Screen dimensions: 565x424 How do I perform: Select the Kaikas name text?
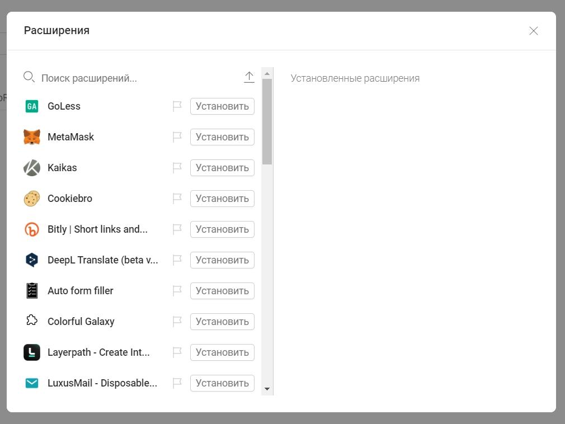(x=62, y=168)
